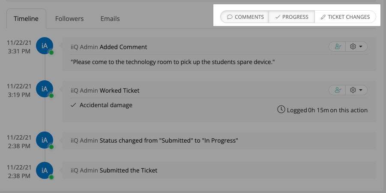Click the person-check icon on the Worked Ticket entry

338,90
